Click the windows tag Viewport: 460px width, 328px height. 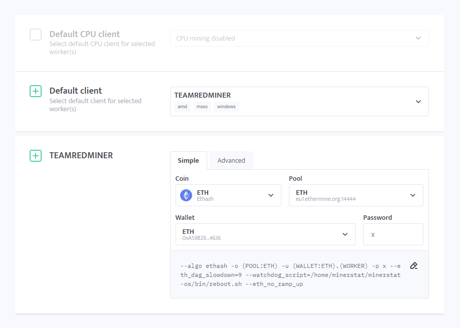tap(226, 107)
